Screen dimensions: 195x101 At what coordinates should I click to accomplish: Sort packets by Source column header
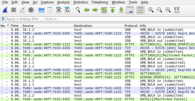point(48,26)
